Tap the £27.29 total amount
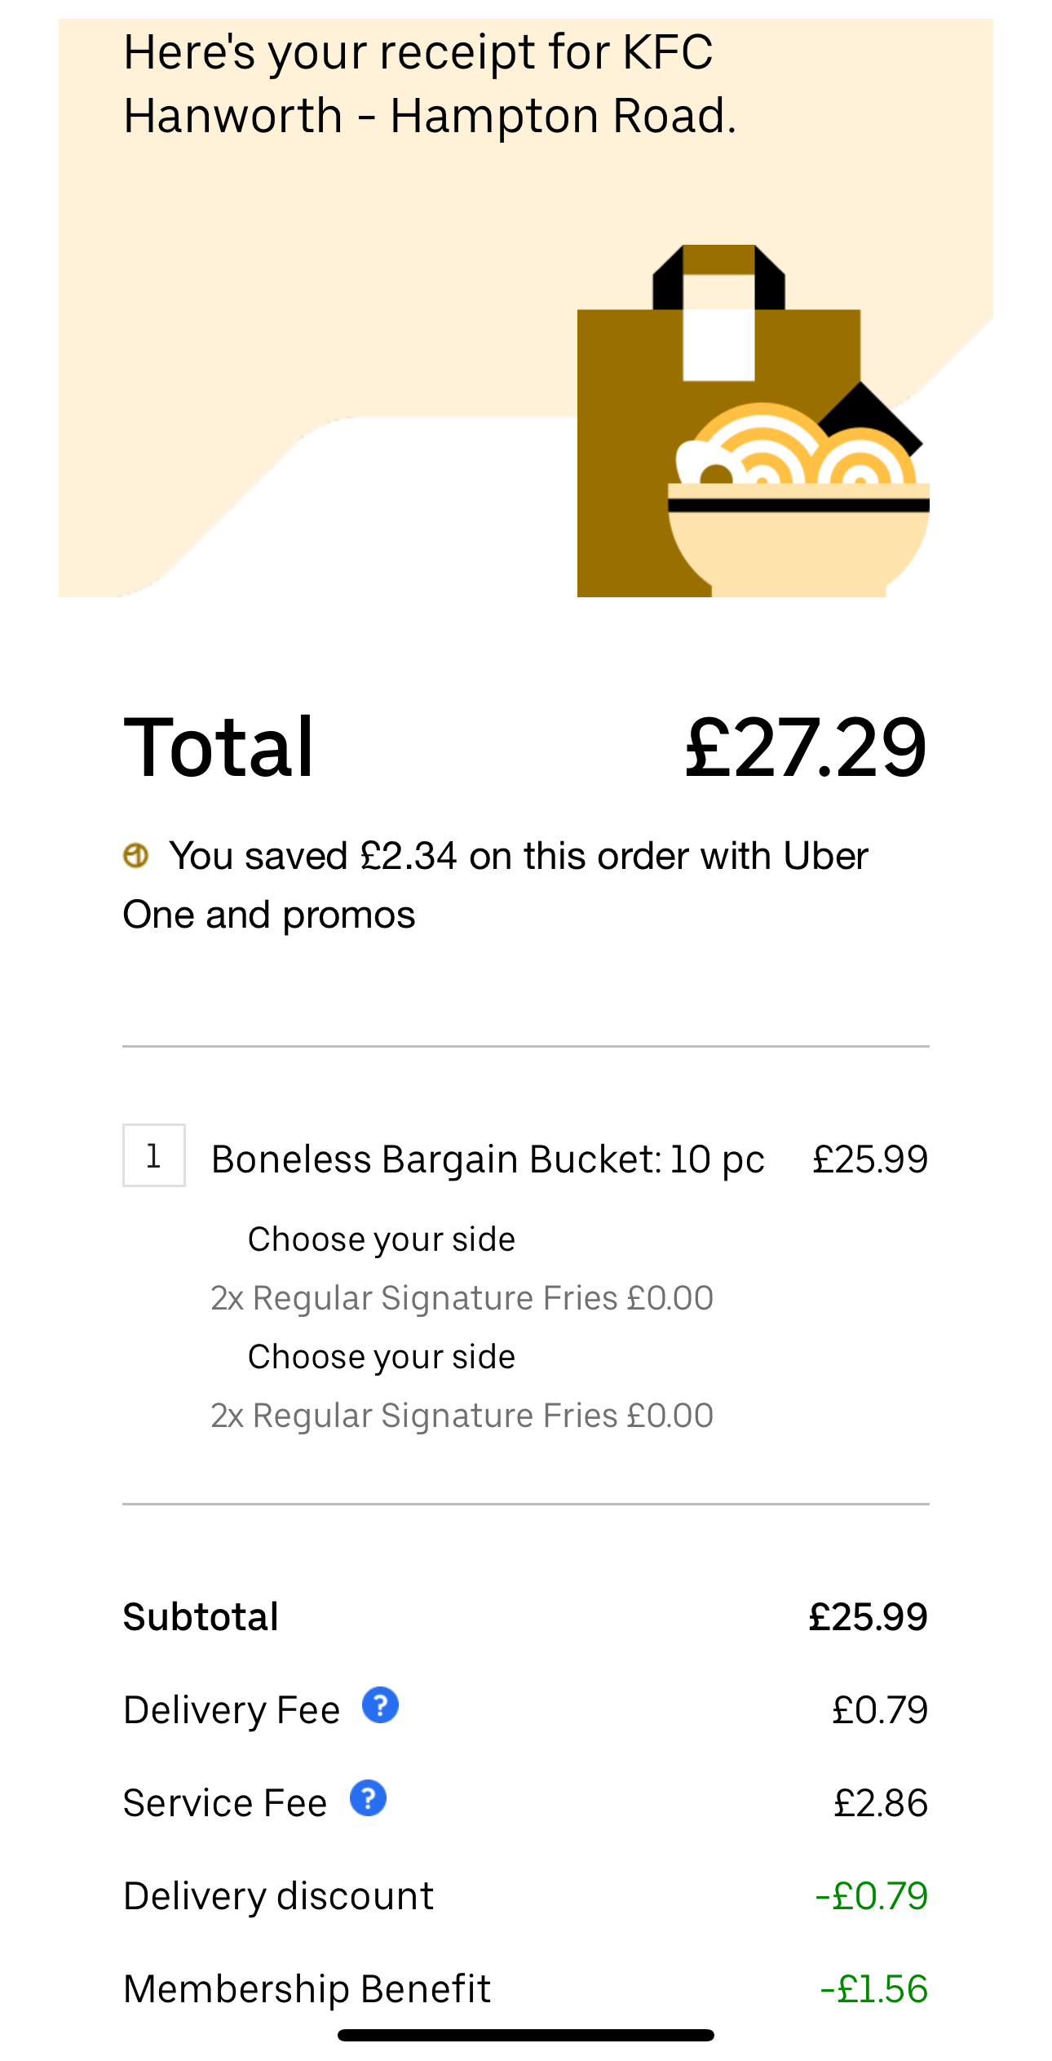This screenshot has height=2061, width=1052. pos(806,747)
